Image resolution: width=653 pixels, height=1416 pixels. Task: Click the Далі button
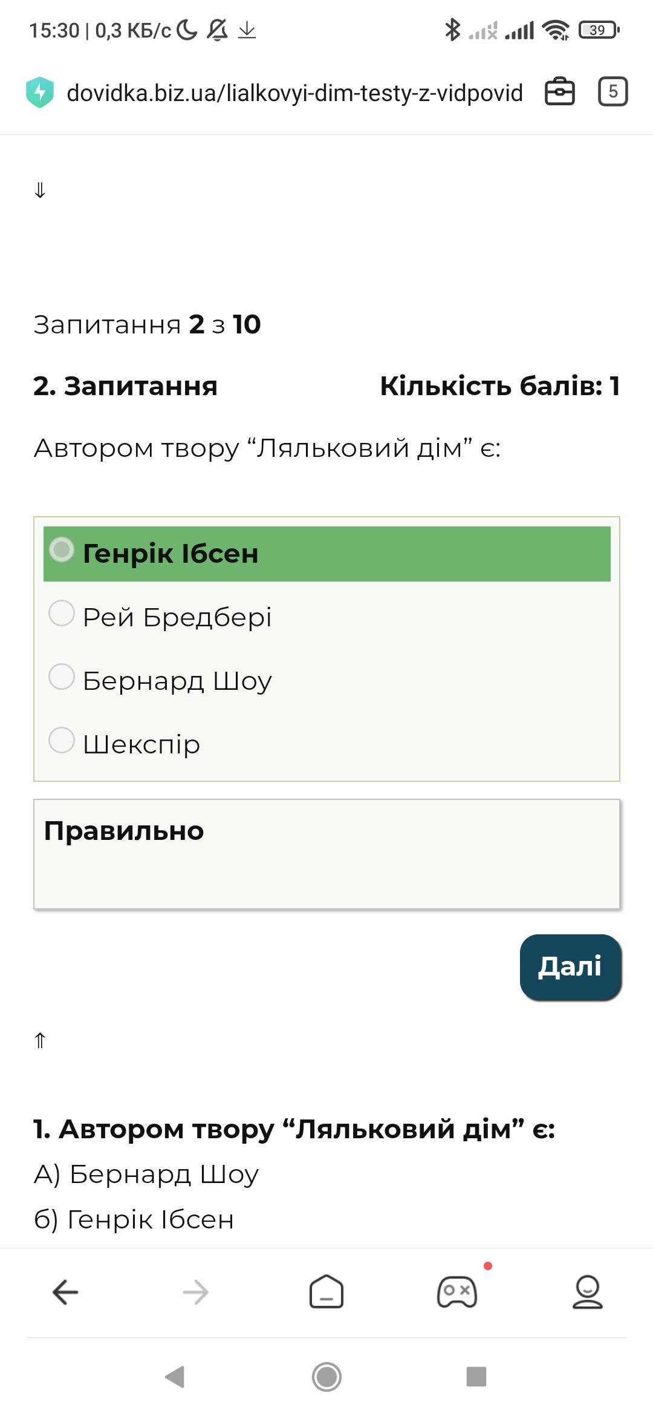point(571,967)
